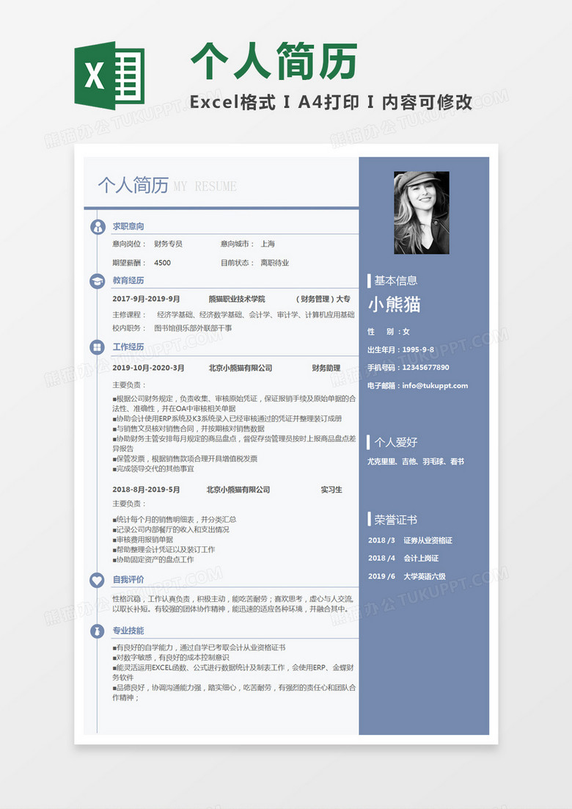Click the 基本信息 sidebar heading
Image resolution: width=572 pixels, height=809 pixels.
click(x=396, y=280)
